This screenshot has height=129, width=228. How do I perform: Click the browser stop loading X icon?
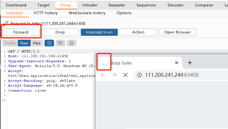[125, 75]
